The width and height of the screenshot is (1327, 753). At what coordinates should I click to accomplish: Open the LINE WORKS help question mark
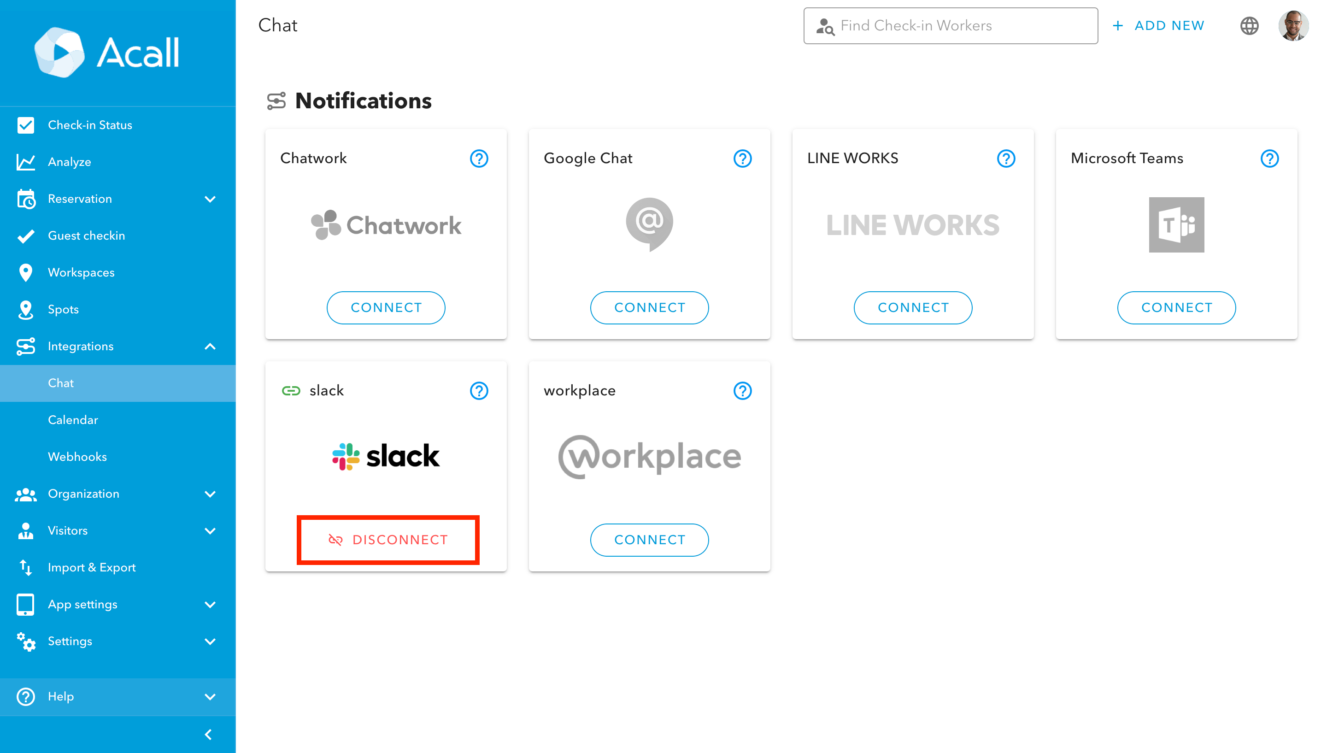pyautogui.click(x=1005, y=158)
